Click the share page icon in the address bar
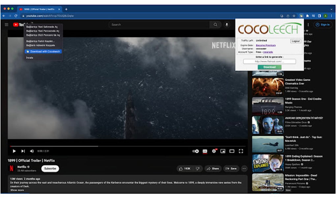The image size is (336, 210). (x=288, y=16)
